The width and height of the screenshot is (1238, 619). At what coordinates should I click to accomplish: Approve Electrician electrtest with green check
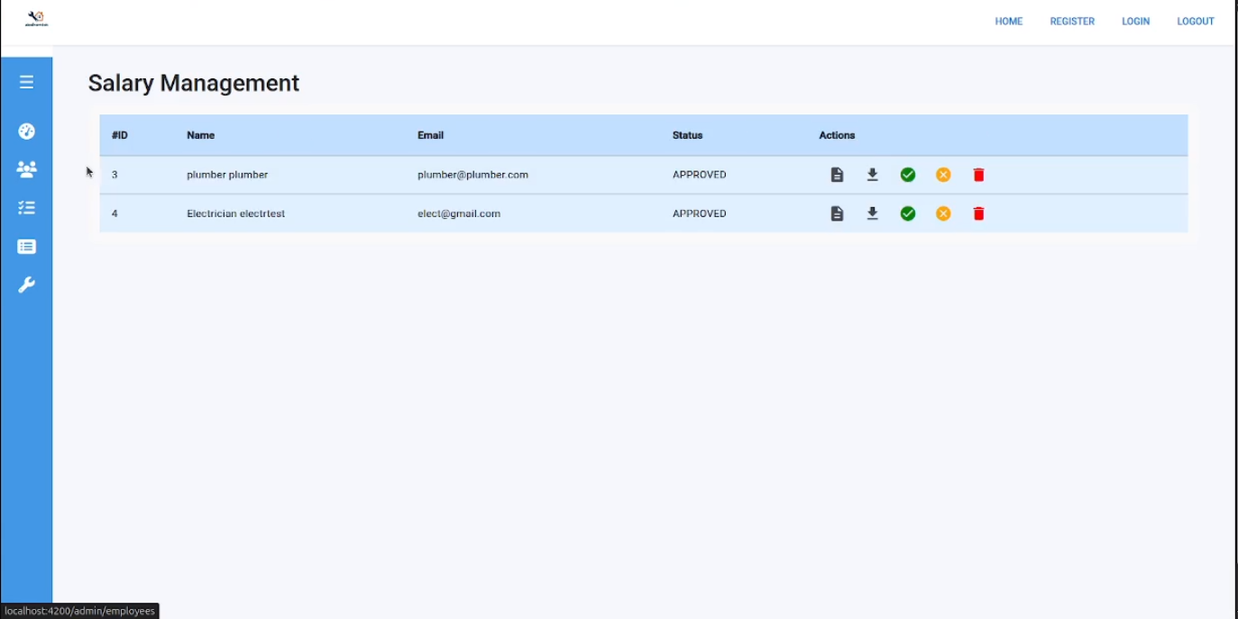click(x=908, y=214)
